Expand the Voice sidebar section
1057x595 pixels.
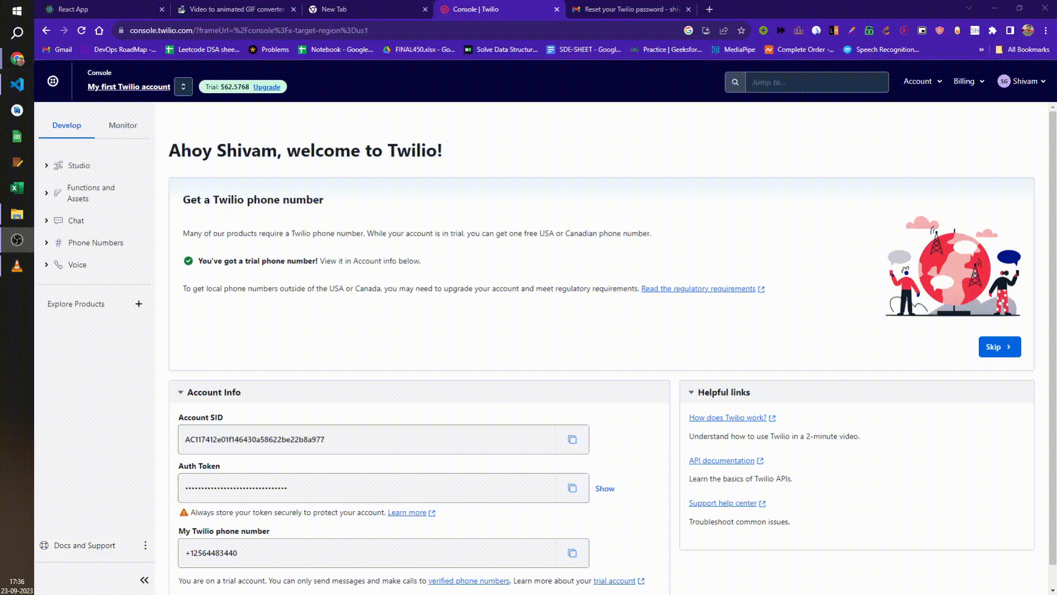pos(46,264)
